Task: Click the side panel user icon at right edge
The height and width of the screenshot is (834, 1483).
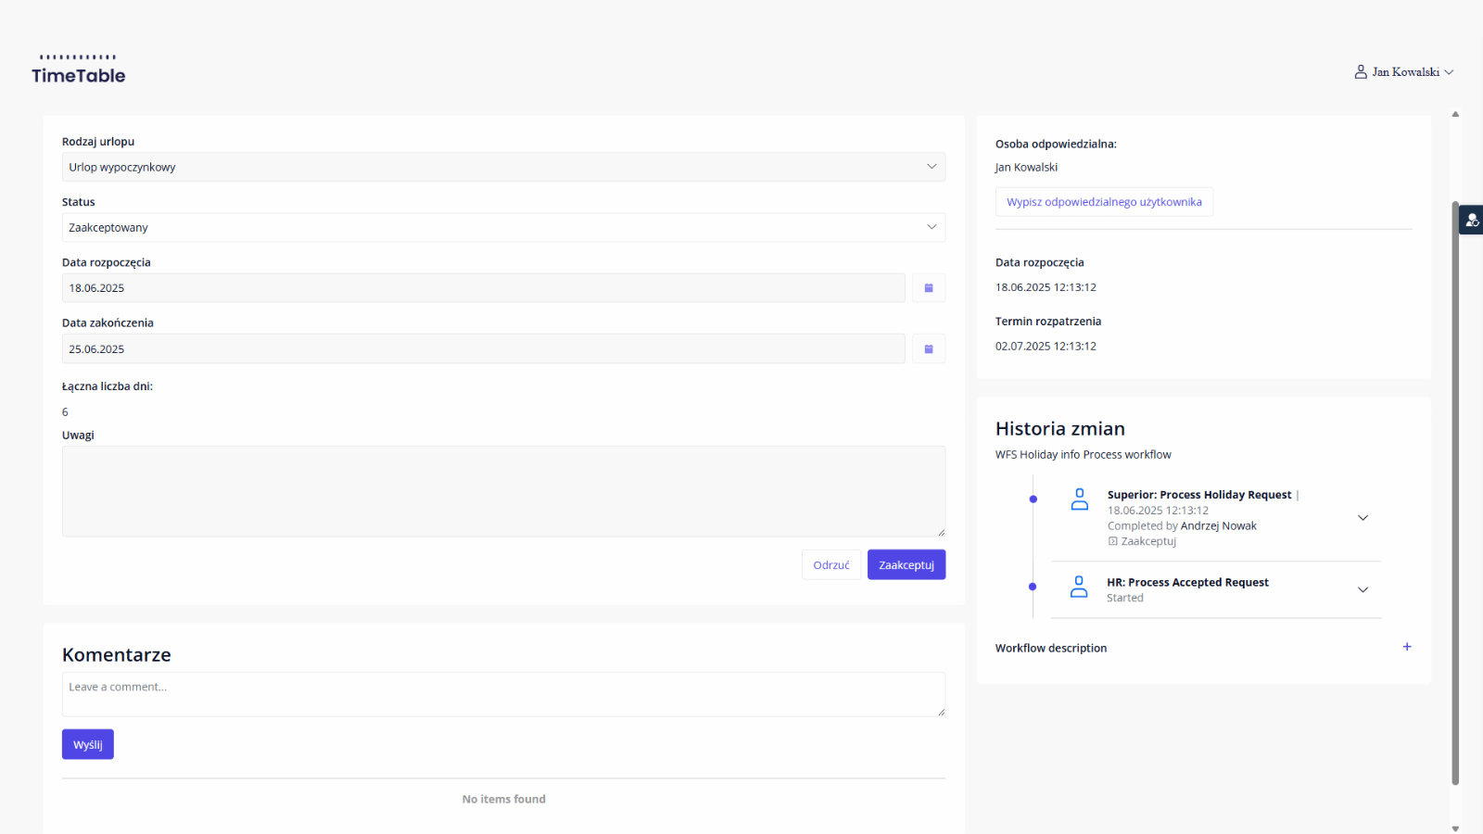Action: click(x=1472, y=220)
